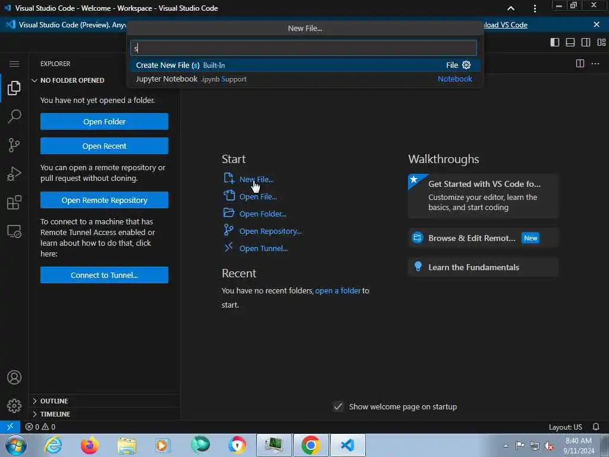Click the Open Repository link under Start
The width and height of the screenshot is (609, 457).
(x=271, y=231)
